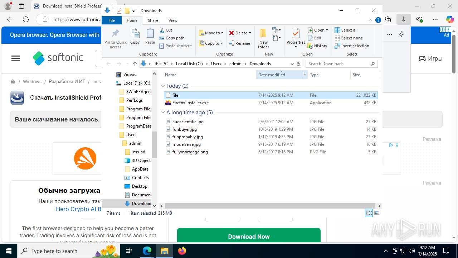Open notification center on taskbar
This screenshot has height=258, width=458.
coord(447,251)
